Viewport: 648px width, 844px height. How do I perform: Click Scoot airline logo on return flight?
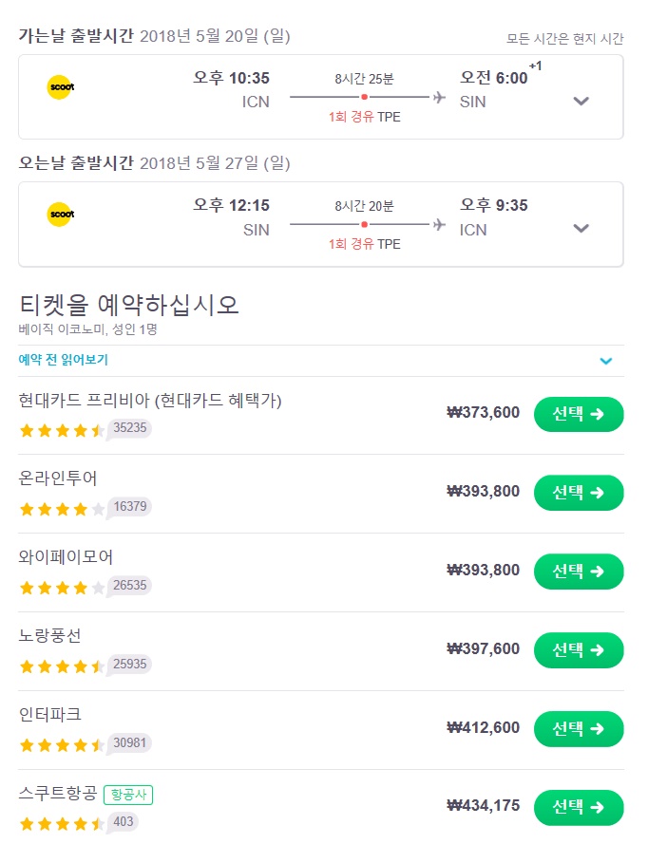tap(60, 215)
